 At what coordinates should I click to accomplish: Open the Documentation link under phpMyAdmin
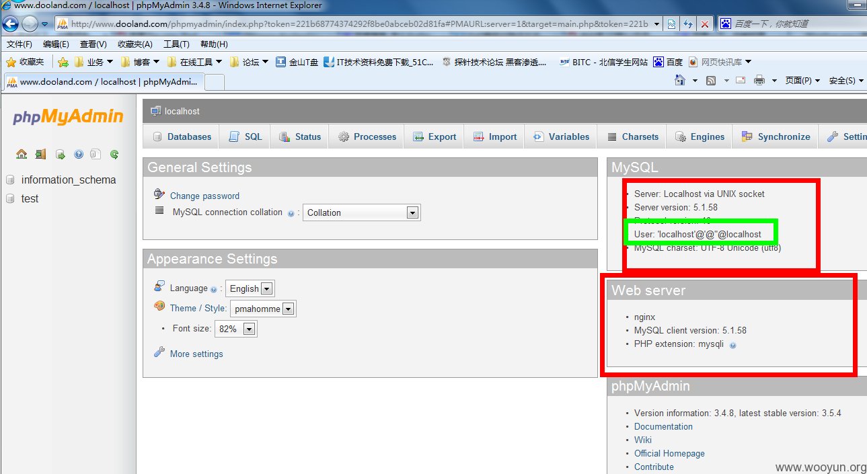tap(663, 427)
